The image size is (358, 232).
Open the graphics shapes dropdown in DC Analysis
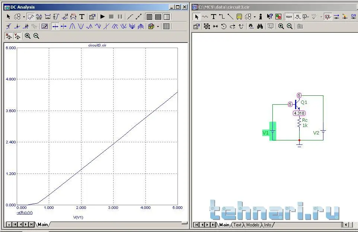tap(24, 17)
